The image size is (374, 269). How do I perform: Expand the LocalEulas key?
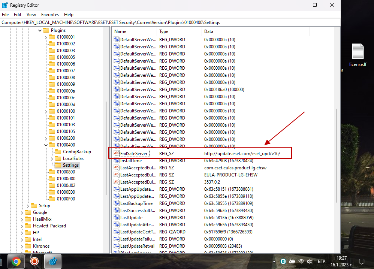(52, 158)
